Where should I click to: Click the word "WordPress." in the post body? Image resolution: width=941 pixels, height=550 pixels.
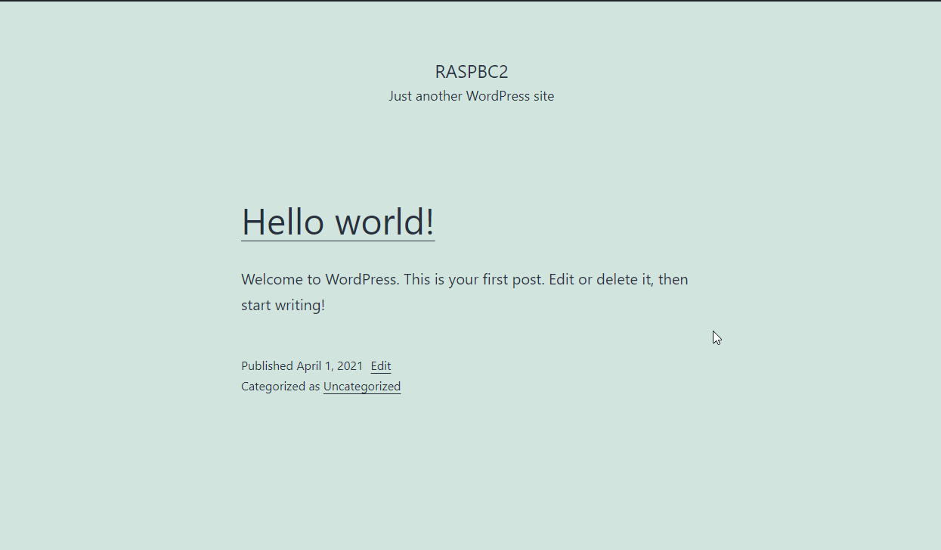click(x=362, y=279)
